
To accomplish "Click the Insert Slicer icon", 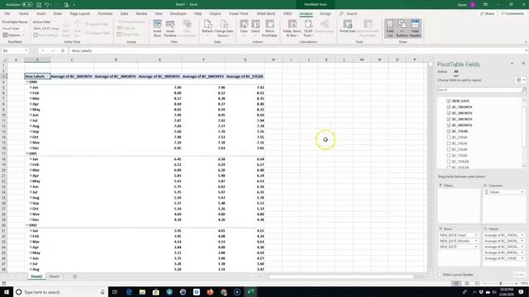I will pos(157,28).
